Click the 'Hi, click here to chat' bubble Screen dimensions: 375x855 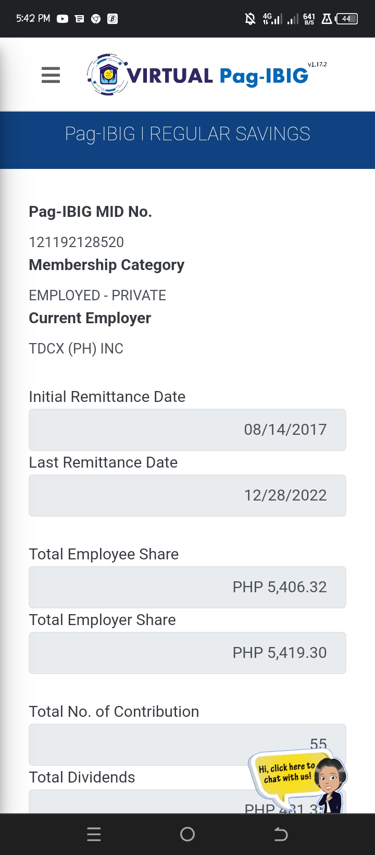[x=286, y=773]
